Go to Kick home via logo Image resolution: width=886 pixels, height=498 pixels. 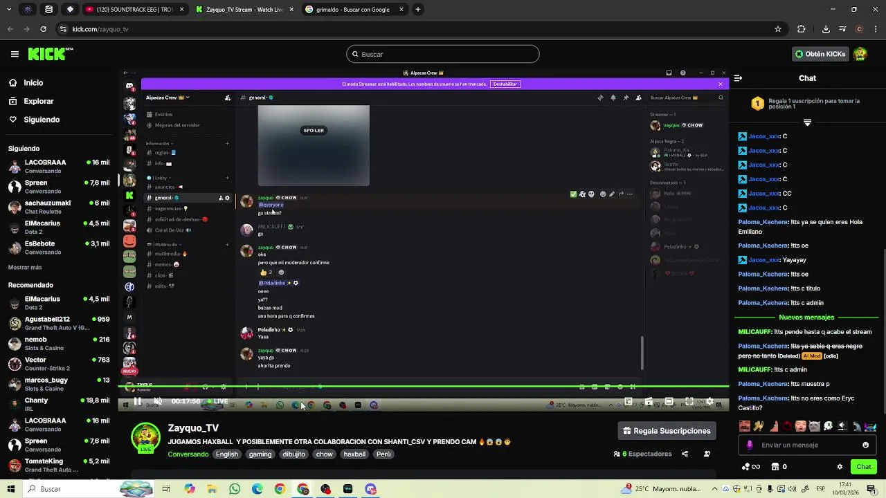point(51,54)
